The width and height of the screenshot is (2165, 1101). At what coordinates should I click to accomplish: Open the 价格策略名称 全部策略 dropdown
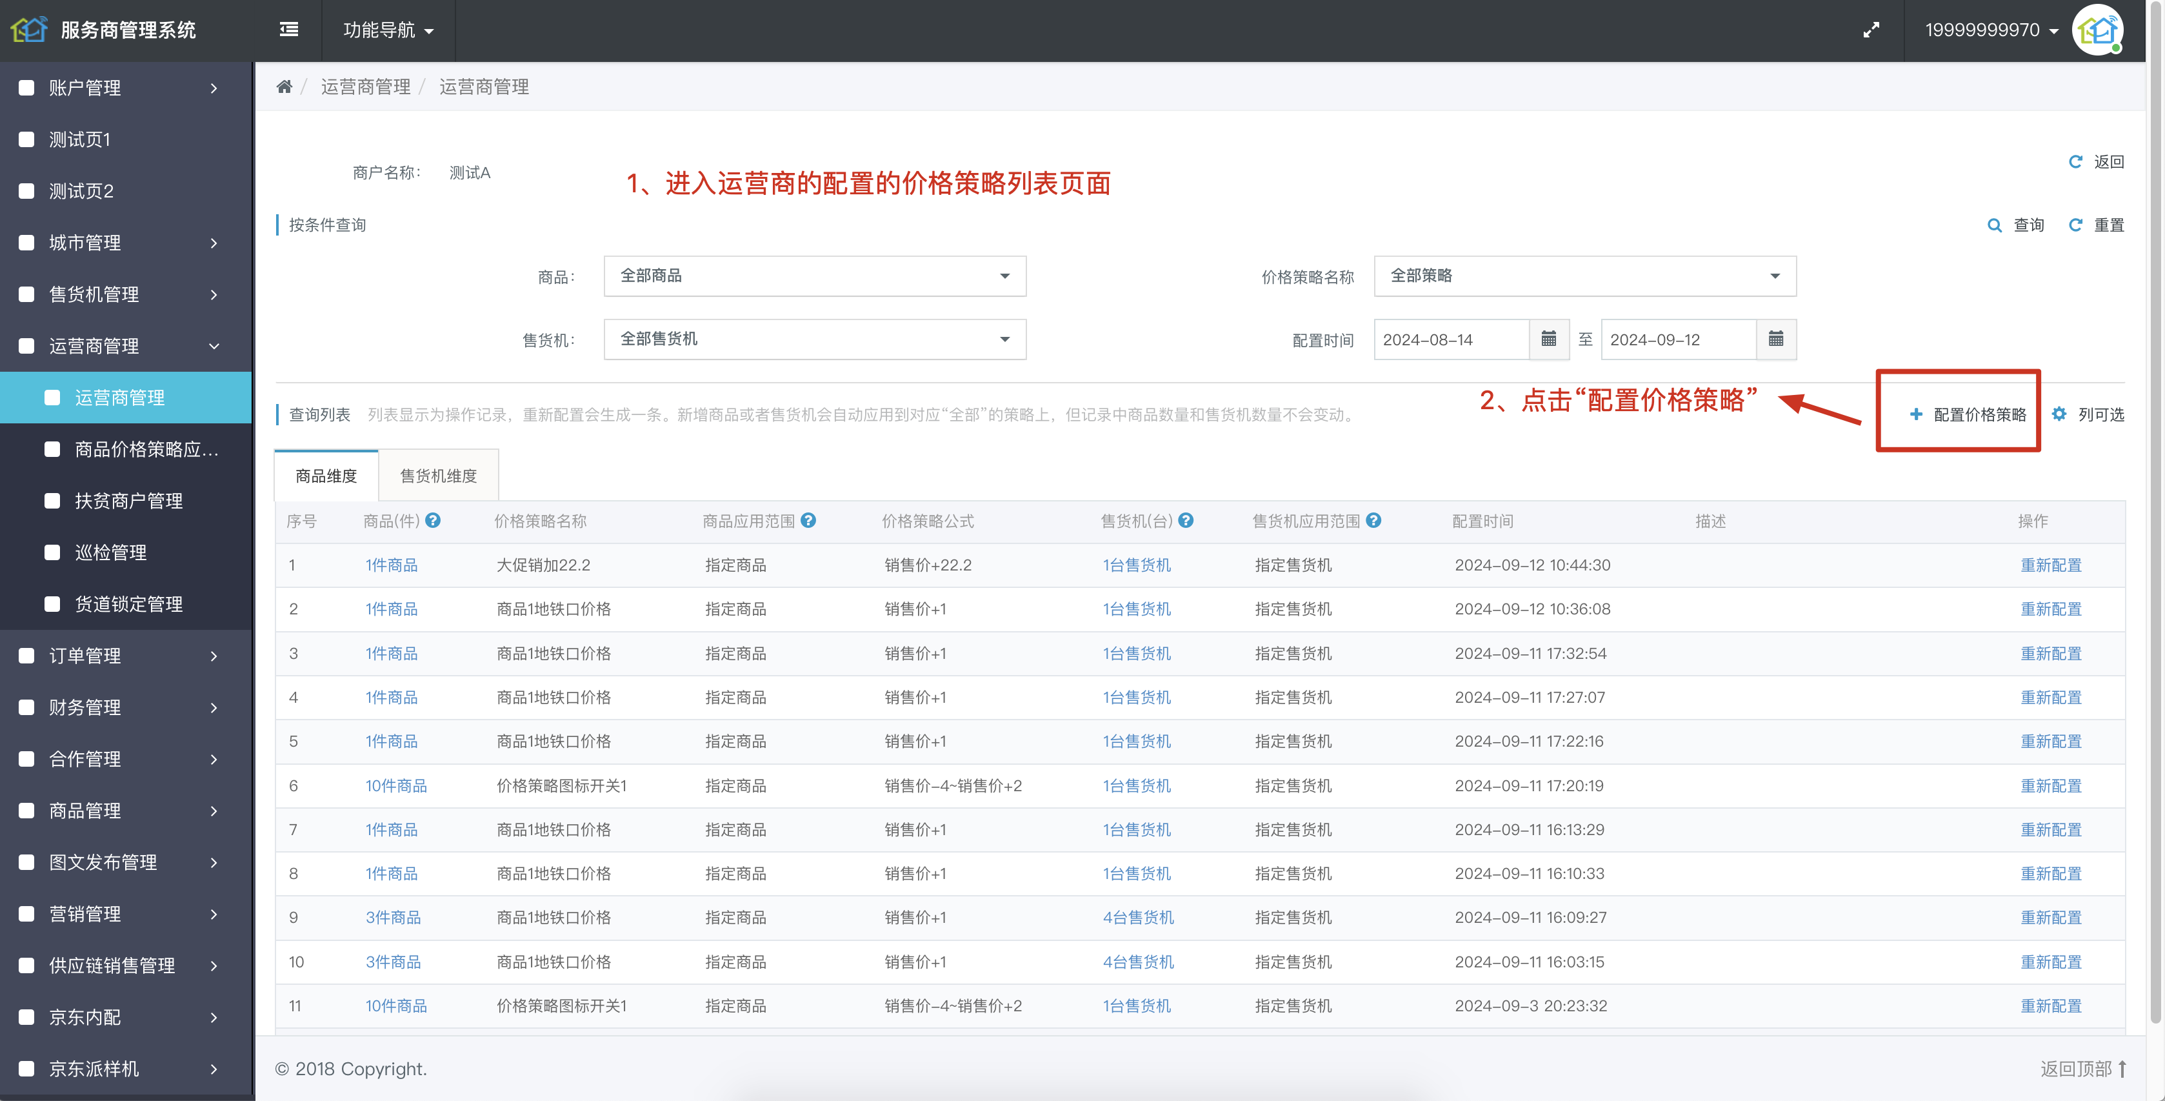[x=1585, y=276]
